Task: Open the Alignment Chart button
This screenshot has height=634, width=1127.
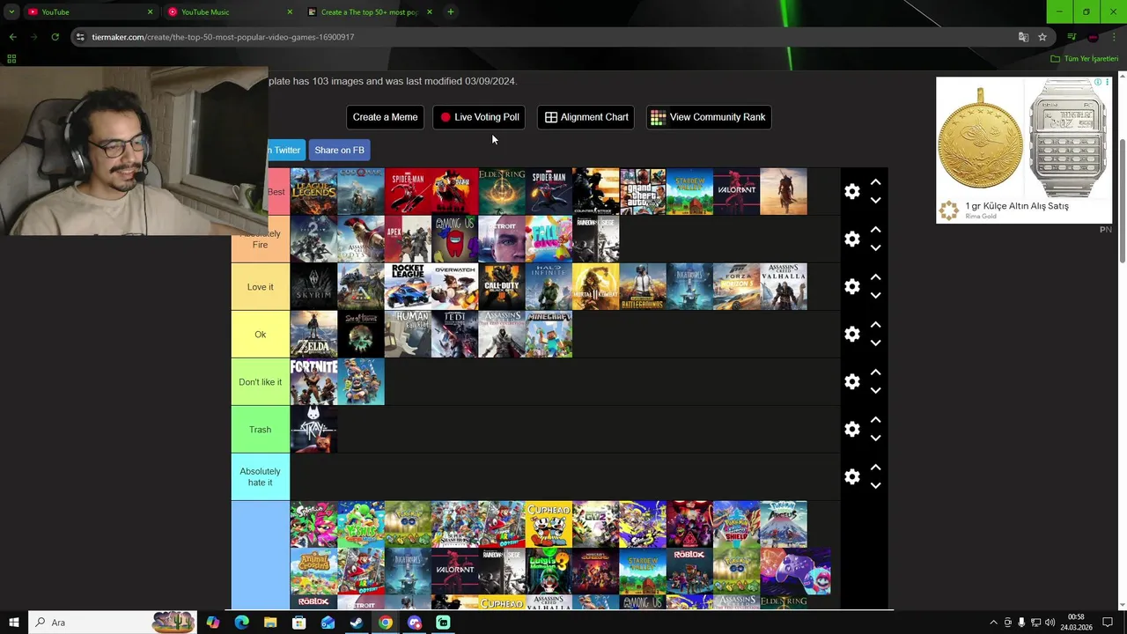Action: coord(586,117)
